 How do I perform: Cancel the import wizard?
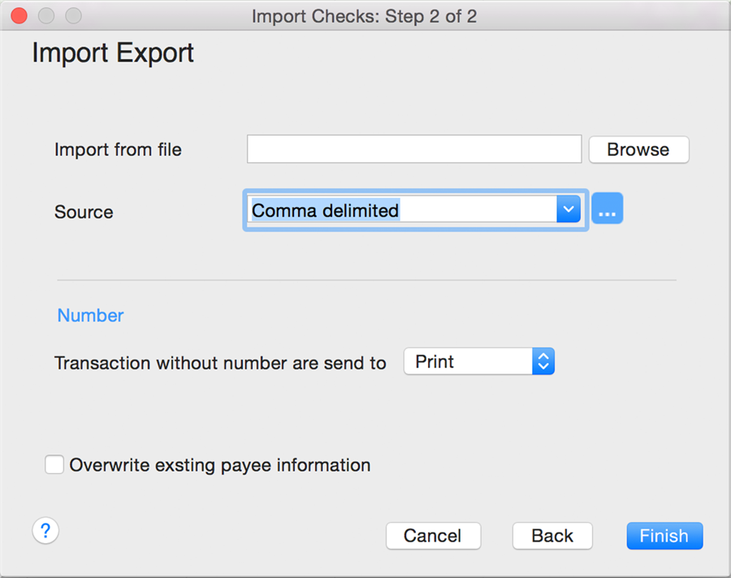pyautogui.click(x=433, y=536)
